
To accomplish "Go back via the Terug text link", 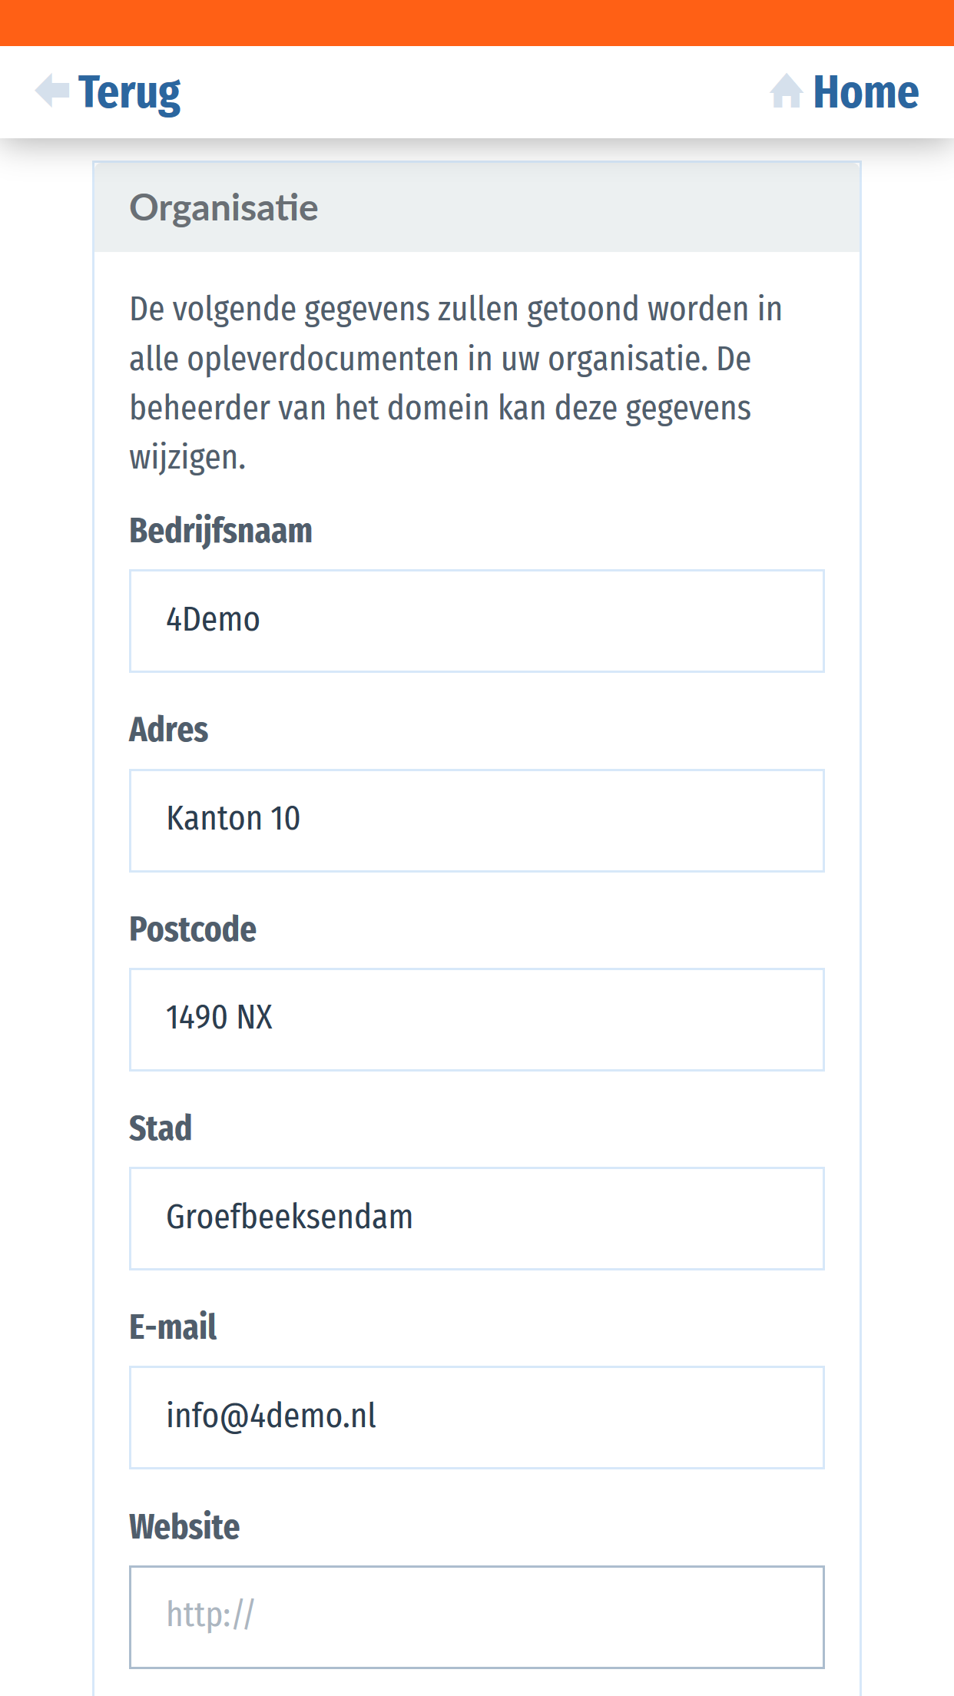I will pos(129,93).
